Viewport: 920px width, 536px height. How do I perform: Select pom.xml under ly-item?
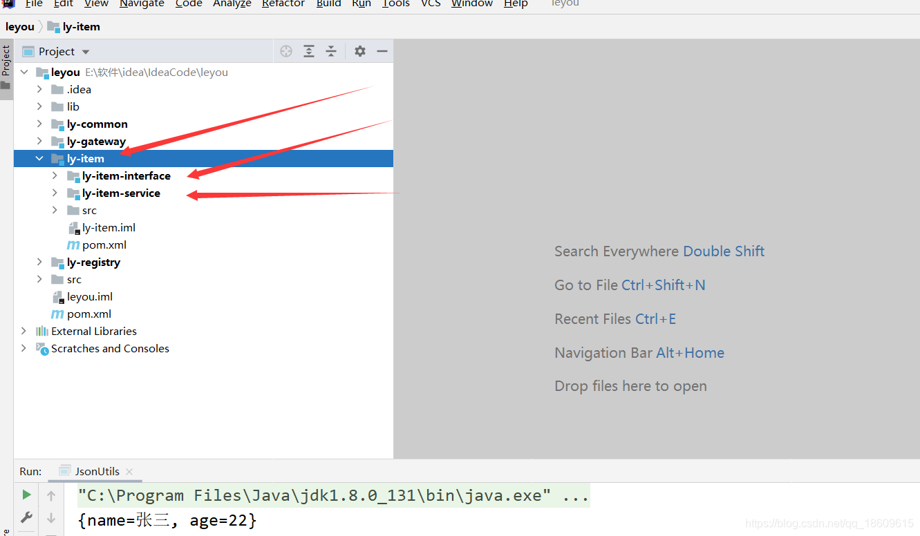click(104, 245)
